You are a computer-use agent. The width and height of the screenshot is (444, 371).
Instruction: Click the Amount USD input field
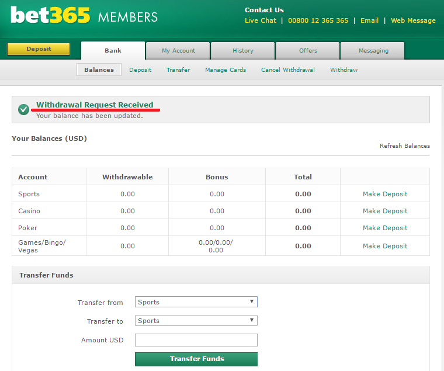point(196,340)
